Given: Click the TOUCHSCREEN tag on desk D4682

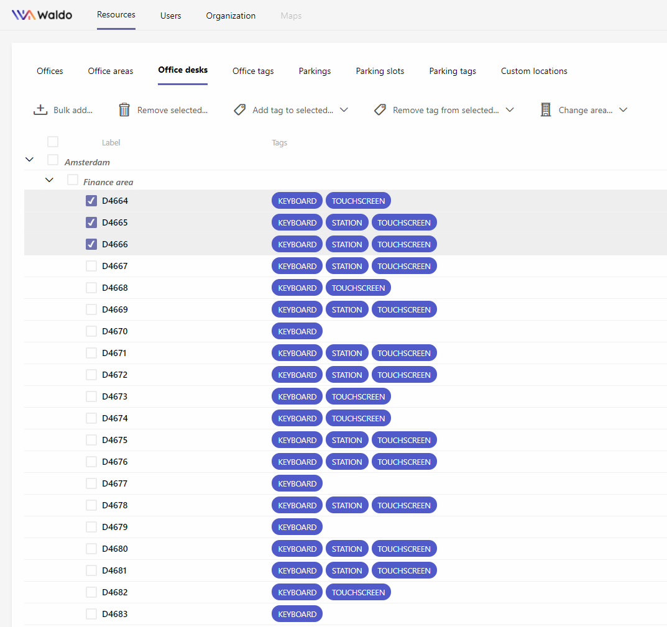Looking at the screenshot, I should click(x=358, y=592).
